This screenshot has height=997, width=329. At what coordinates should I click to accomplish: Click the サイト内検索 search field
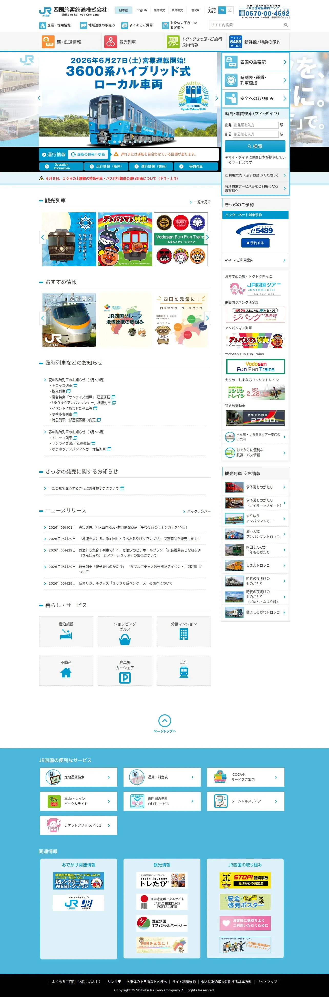click(x=246, y=25)
